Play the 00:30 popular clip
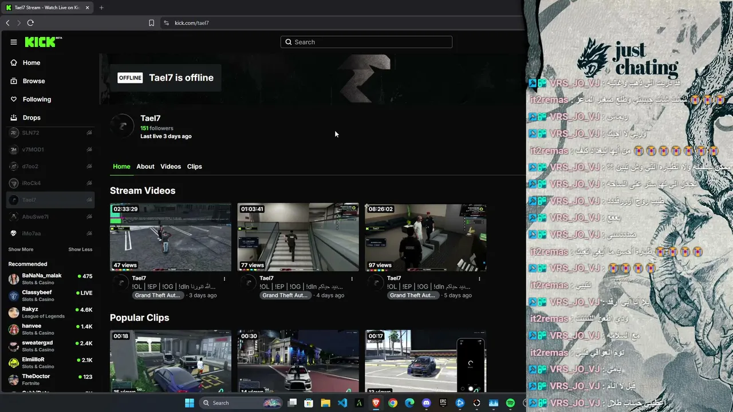The height and width of the screenshot is (412, 733). coord(298,361)
